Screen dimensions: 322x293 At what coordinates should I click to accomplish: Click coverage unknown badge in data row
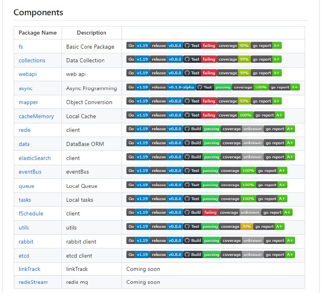point(242,143)
